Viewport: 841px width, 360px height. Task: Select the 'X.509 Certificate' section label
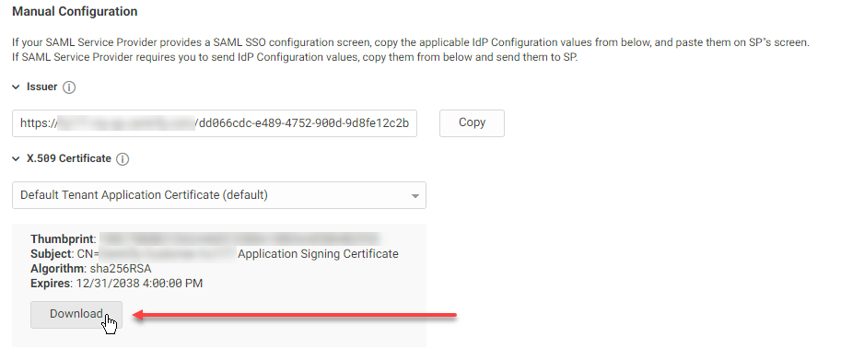click(69, 158)
